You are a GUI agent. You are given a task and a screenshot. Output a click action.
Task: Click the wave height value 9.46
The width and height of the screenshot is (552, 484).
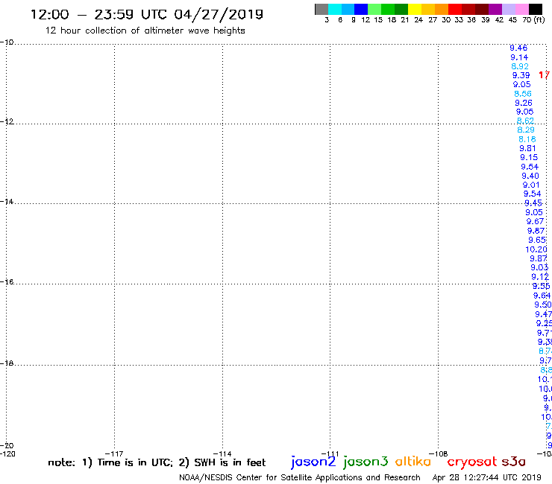tap(518, 48)
